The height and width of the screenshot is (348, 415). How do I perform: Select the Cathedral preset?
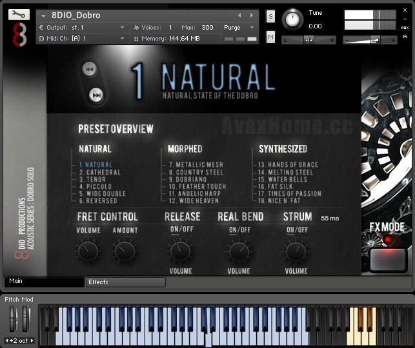pyautogui.click(x=99, y=173)
